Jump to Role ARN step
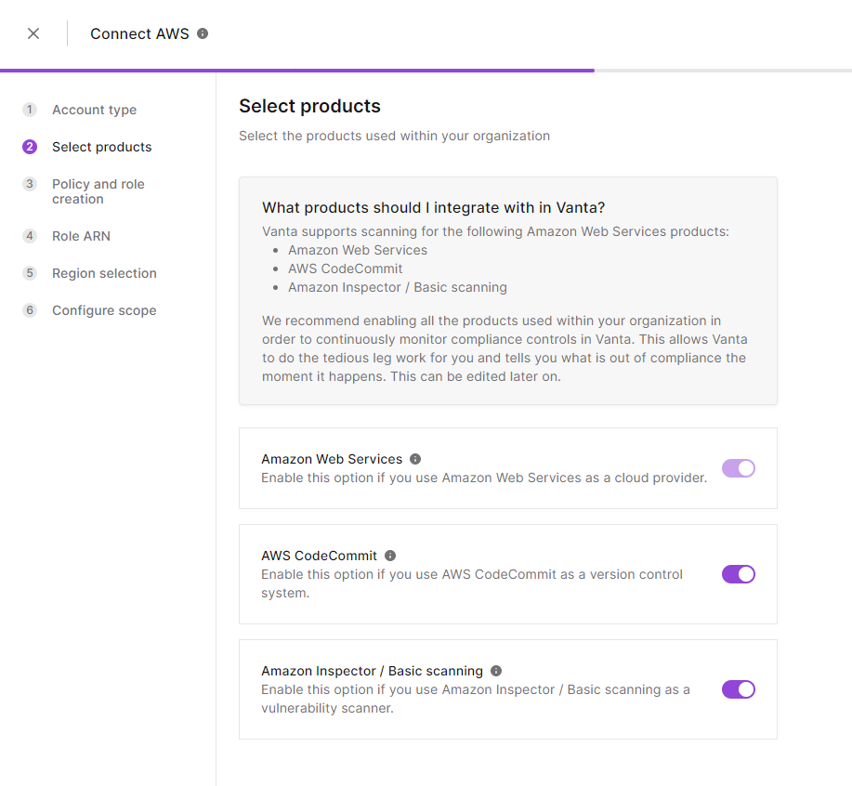This screenshot has height=786, width=852. coord(81,236)
